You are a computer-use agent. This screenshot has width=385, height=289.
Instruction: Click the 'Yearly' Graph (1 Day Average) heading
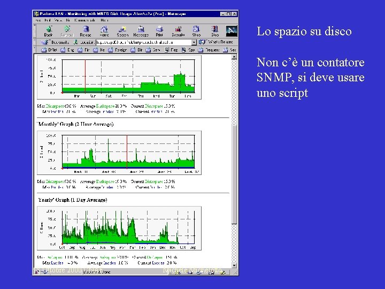coord(72,200)
